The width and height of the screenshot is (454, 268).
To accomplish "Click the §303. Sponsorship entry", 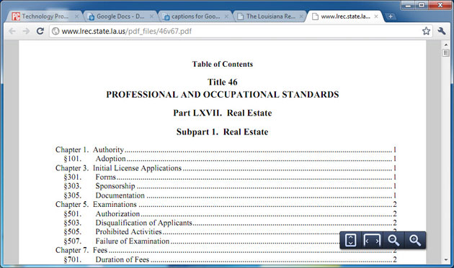I will click(x=230, y=186).
